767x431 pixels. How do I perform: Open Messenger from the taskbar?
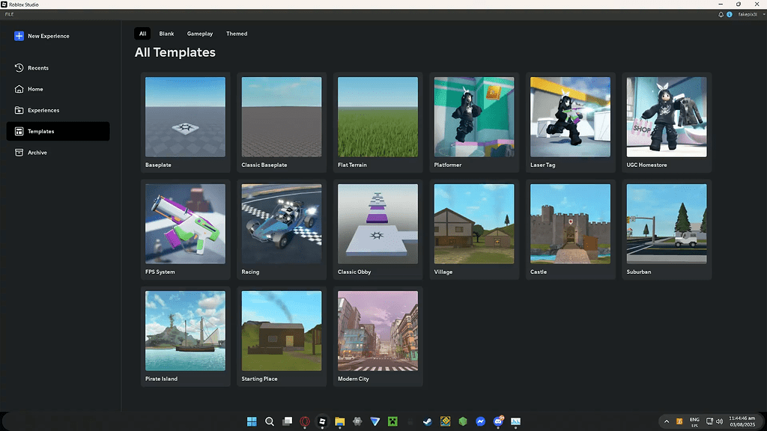pos(480,421)
